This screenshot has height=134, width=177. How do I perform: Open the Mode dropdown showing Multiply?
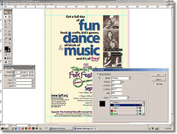tap(129, 78)
